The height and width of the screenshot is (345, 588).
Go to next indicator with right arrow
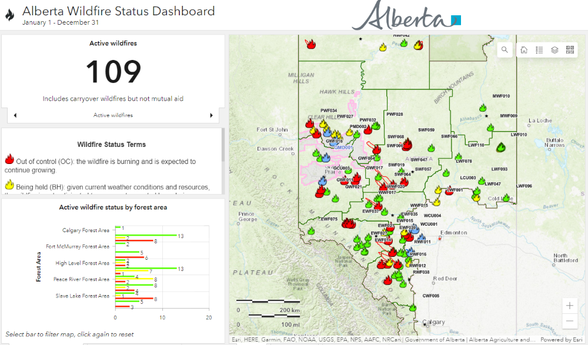(x=211, y=115)
